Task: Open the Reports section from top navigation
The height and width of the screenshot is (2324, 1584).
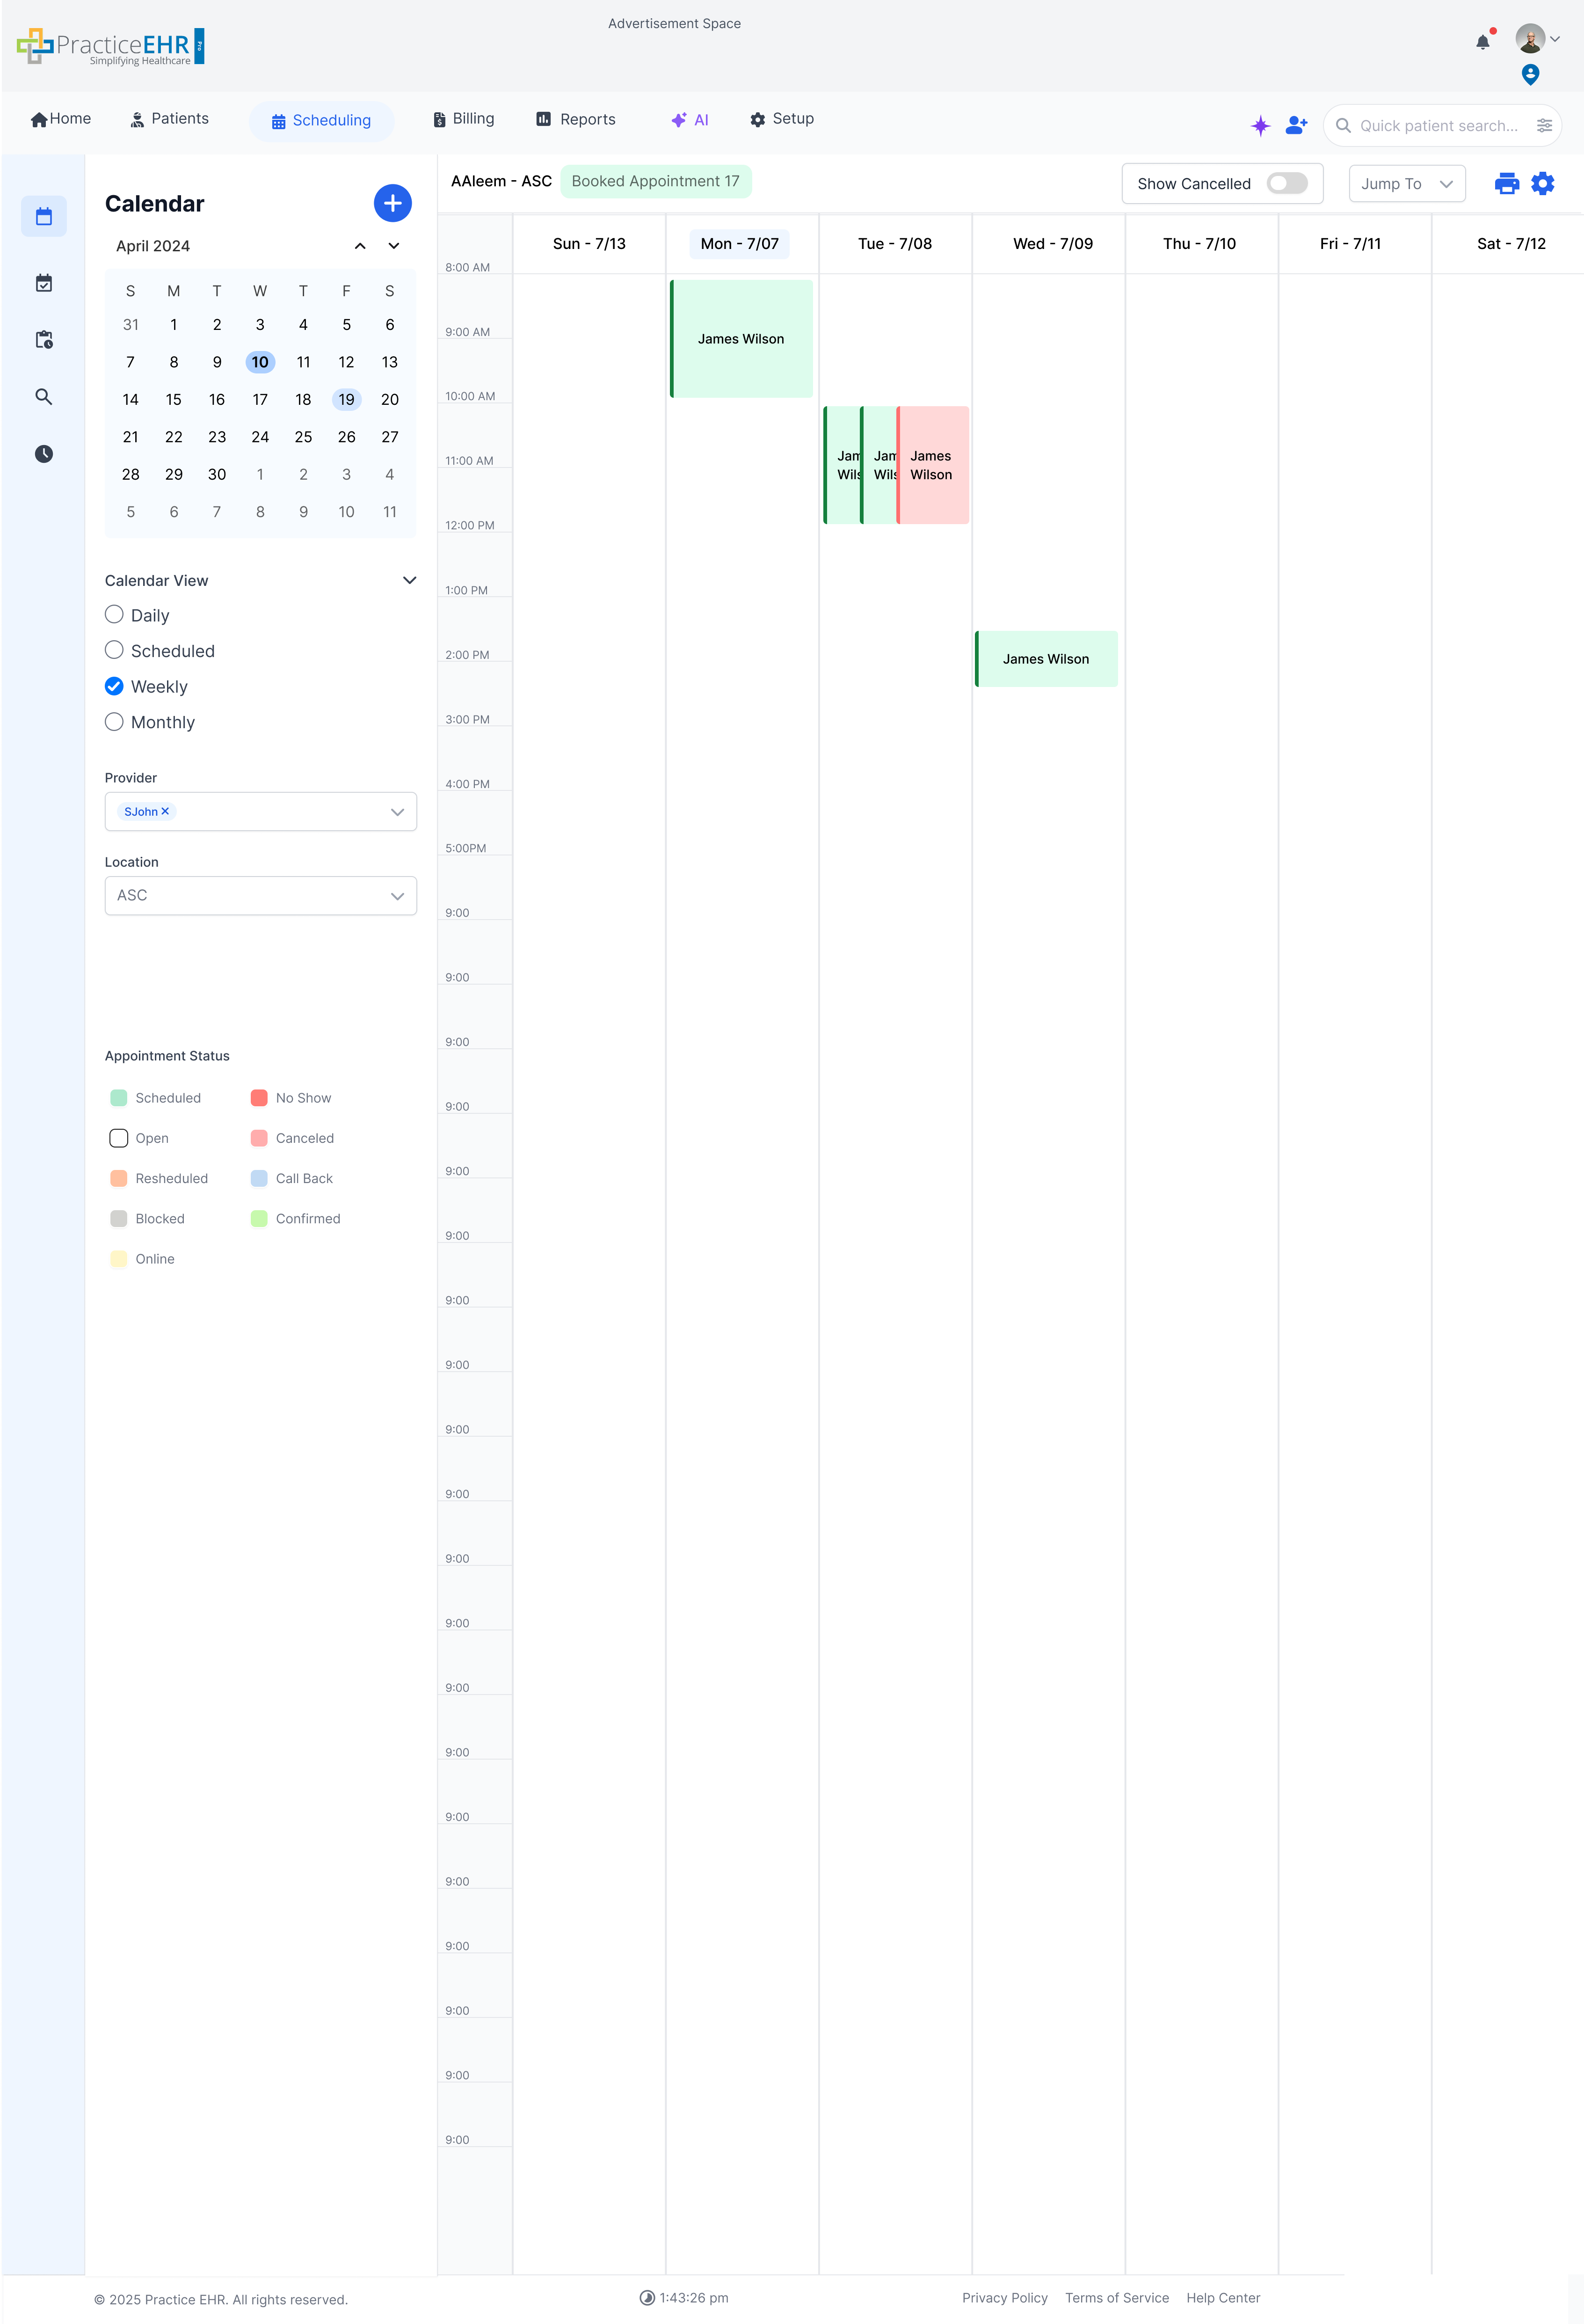Action: (574, 118)
